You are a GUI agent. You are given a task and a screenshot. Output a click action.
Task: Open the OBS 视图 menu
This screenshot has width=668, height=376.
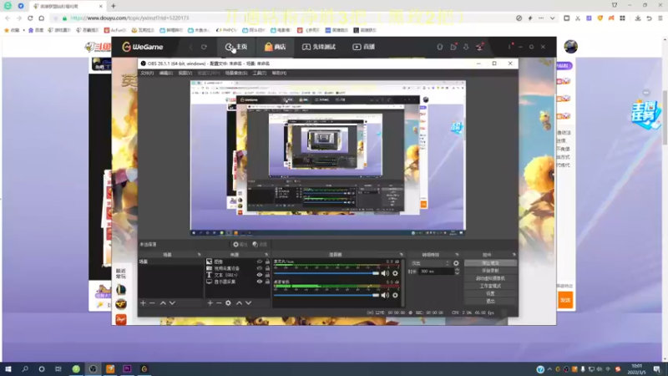click(185, 74)
